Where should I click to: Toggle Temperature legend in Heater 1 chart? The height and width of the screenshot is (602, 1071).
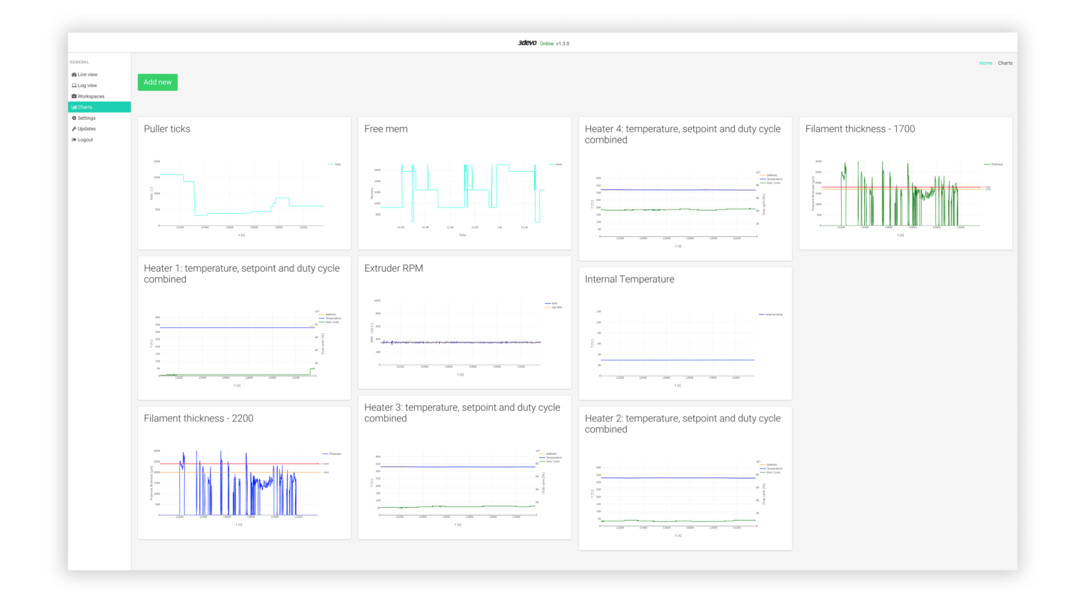click(x=330, y=318)
